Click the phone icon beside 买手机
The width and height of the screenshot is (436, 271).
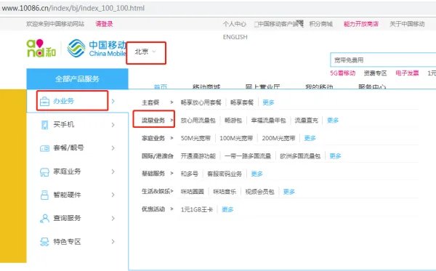44,125
